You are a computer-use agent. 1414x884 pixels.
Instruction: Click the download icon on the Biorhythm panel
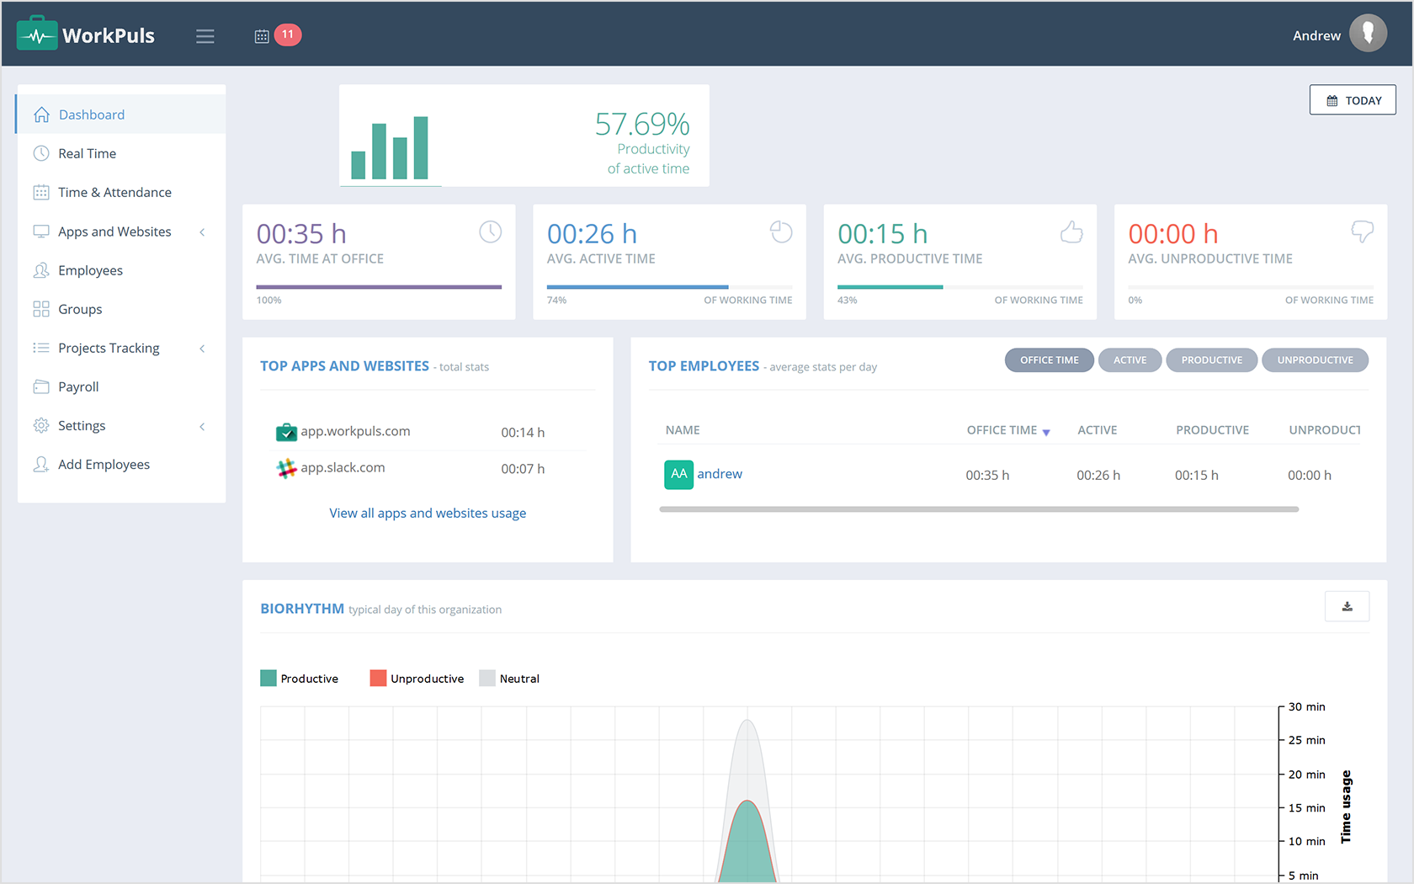1347,606
